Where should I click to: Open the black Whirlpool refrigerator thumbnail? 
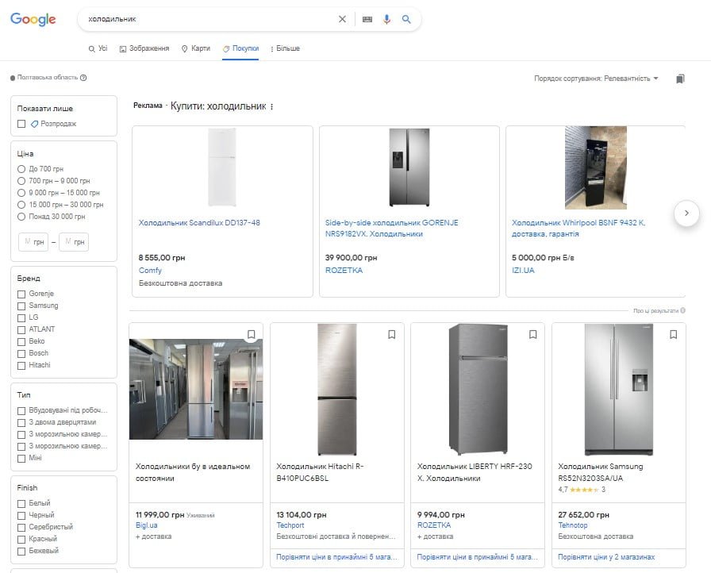596,167
